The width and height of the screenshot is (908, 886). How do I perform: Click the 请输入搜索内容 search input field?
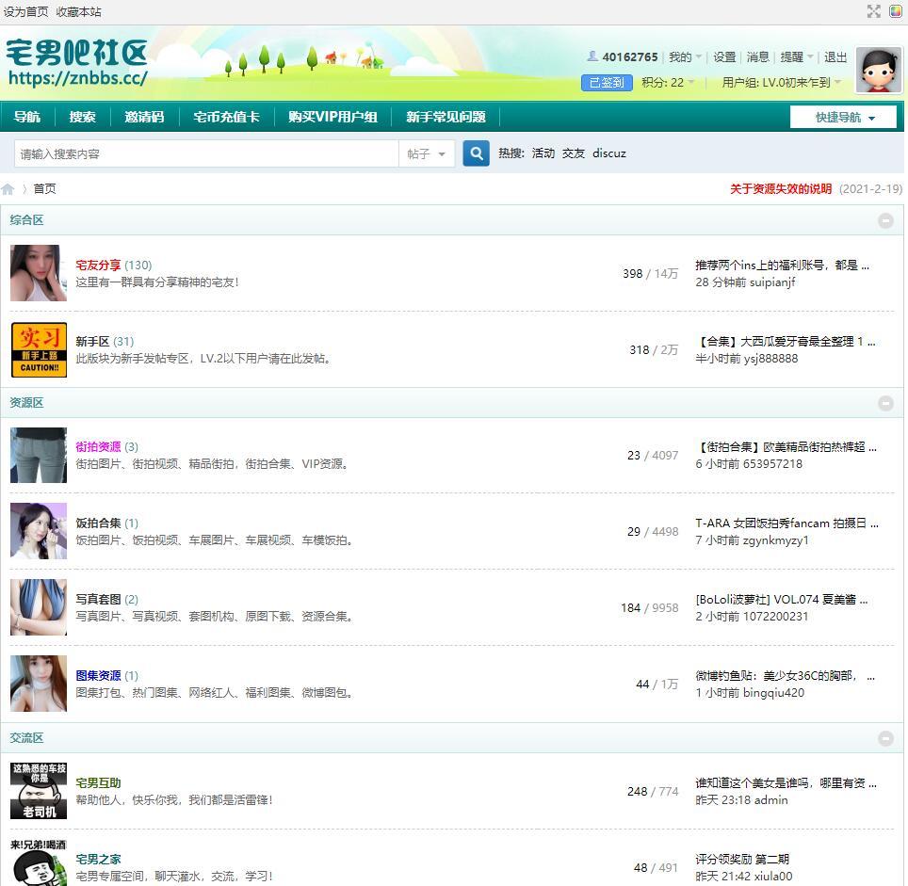[x=207, y=154]
